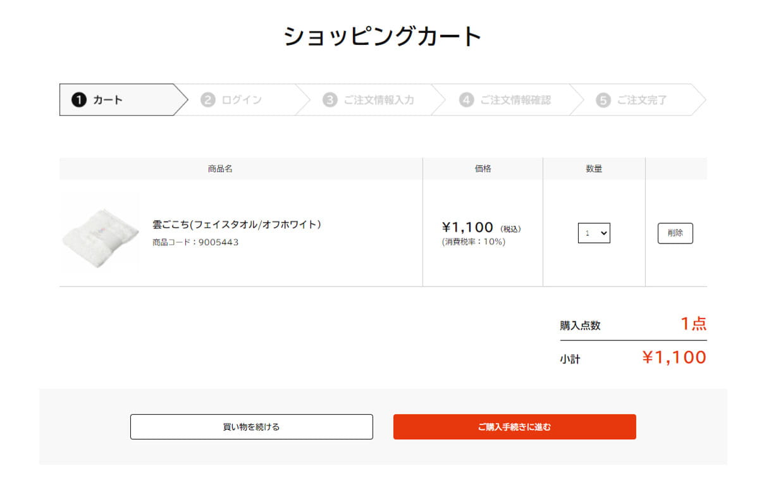The height and width of the screenshot is (487, 759).
Task: Click the step 3 ご注文情報入力 circle icon
Action: tap(329, 99)
